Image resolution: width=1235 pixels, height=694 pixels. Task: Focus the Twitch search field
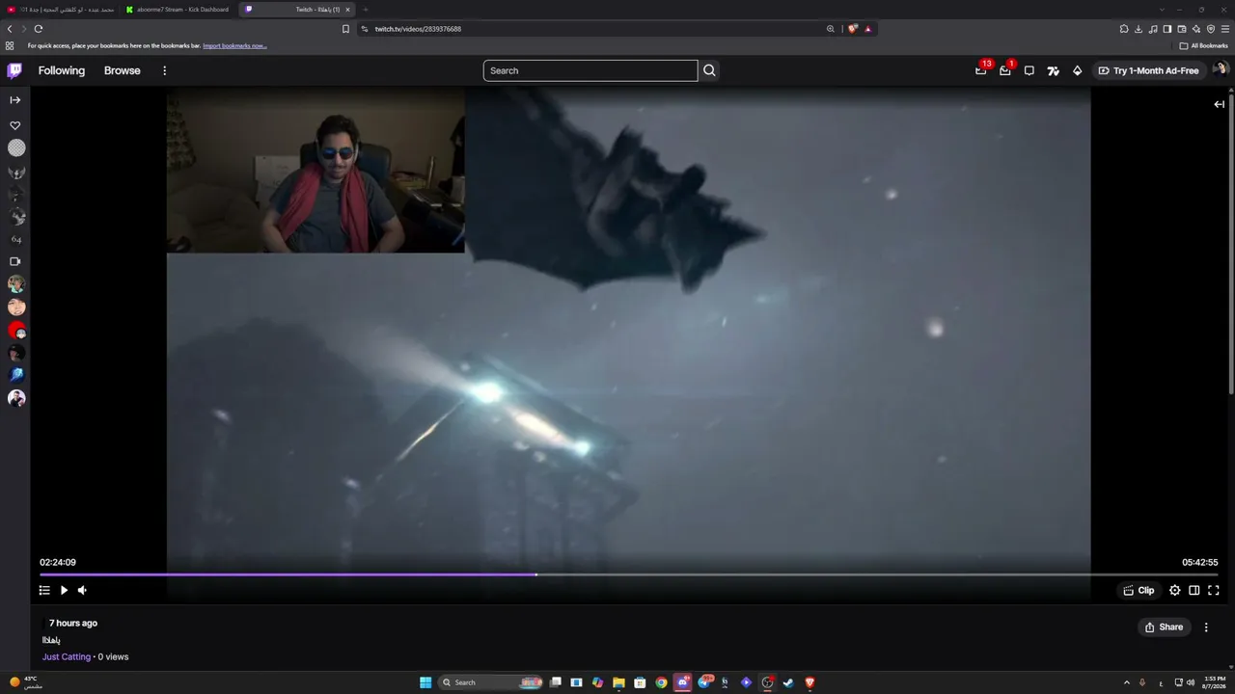click(590, 70)
